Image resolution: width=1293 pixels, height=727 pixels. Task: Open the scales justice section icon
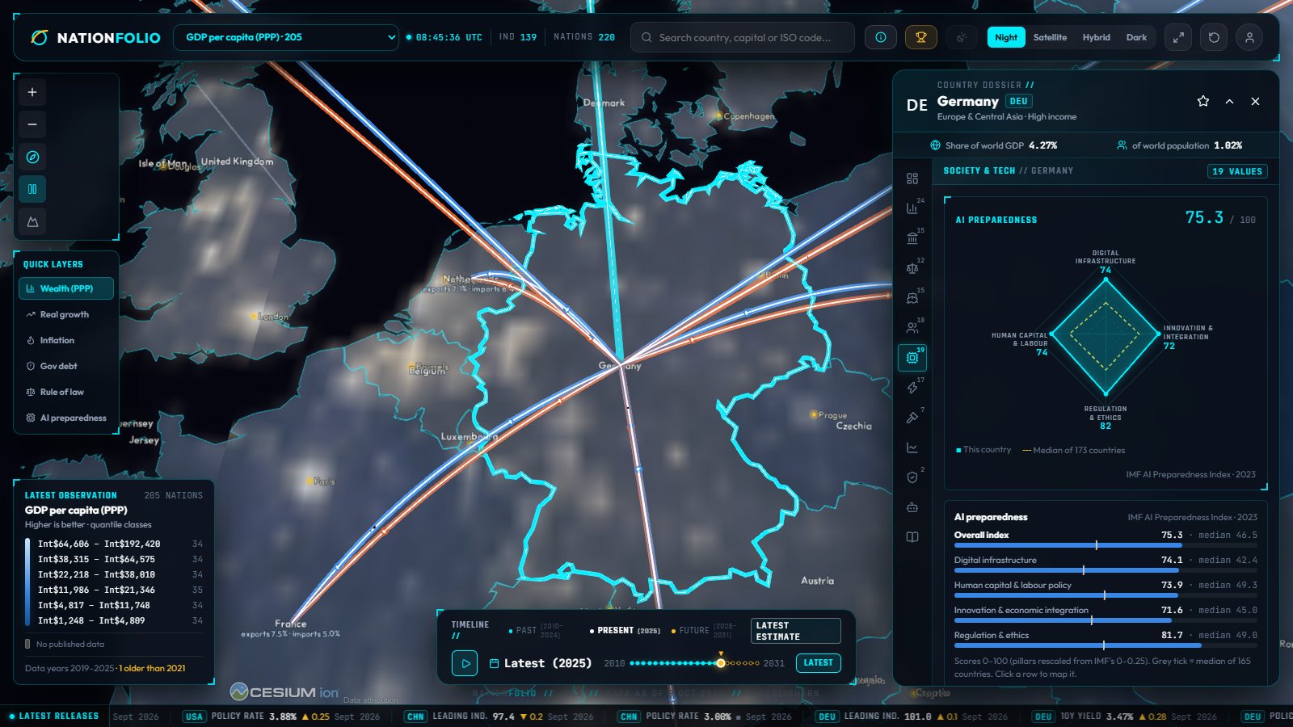click(912, 268)
